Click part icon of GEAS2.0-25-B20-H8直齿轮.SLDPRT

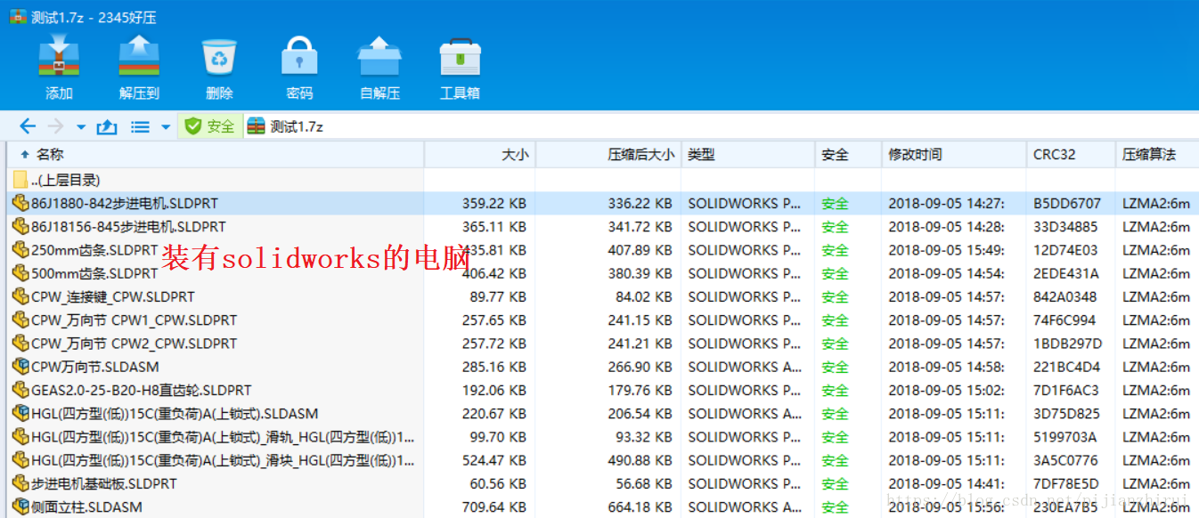click(20, 389)
